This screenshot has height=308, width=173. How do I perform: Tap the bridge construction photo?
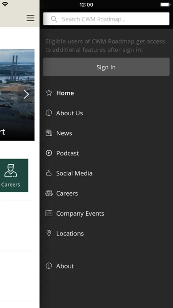(17, 95)
